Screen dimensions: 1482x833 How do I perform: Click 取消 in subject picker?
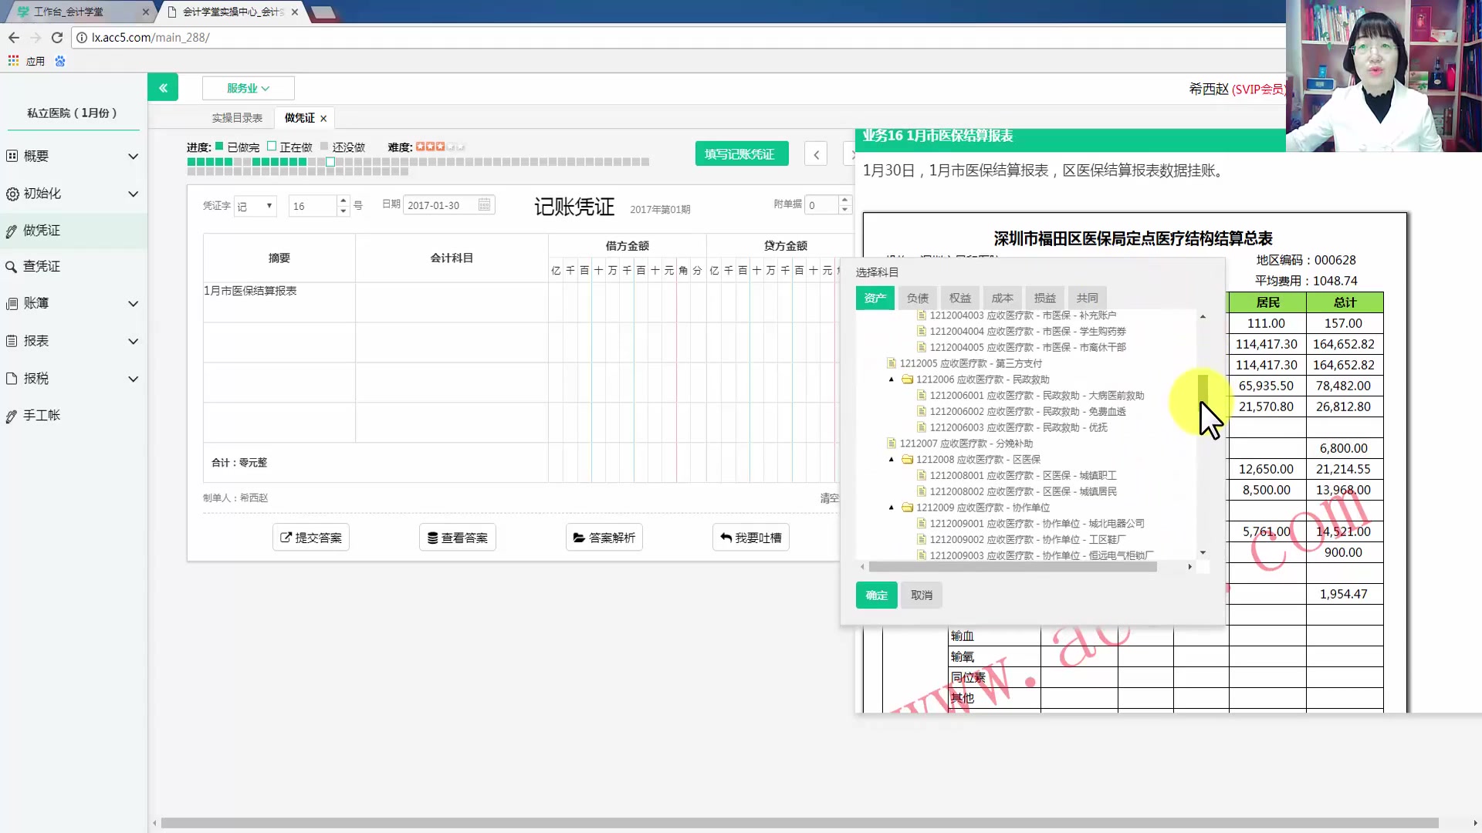(922, 595)
